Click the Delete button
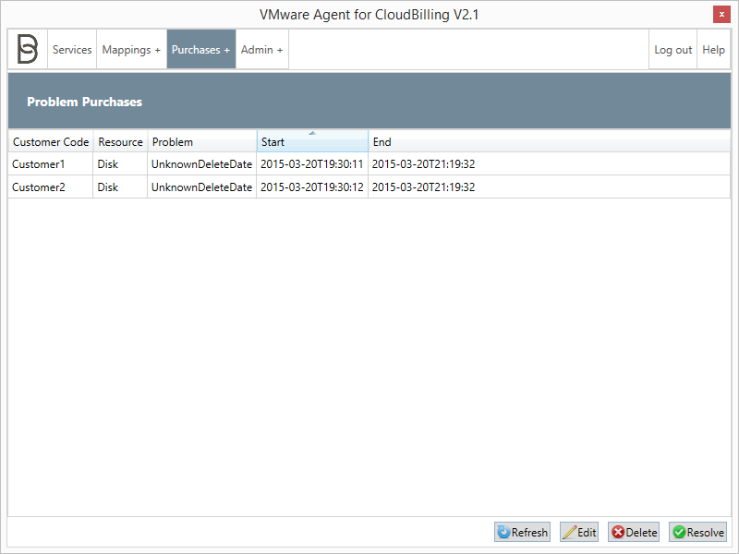This screenshot has width=739, height=554. (634, 532)
